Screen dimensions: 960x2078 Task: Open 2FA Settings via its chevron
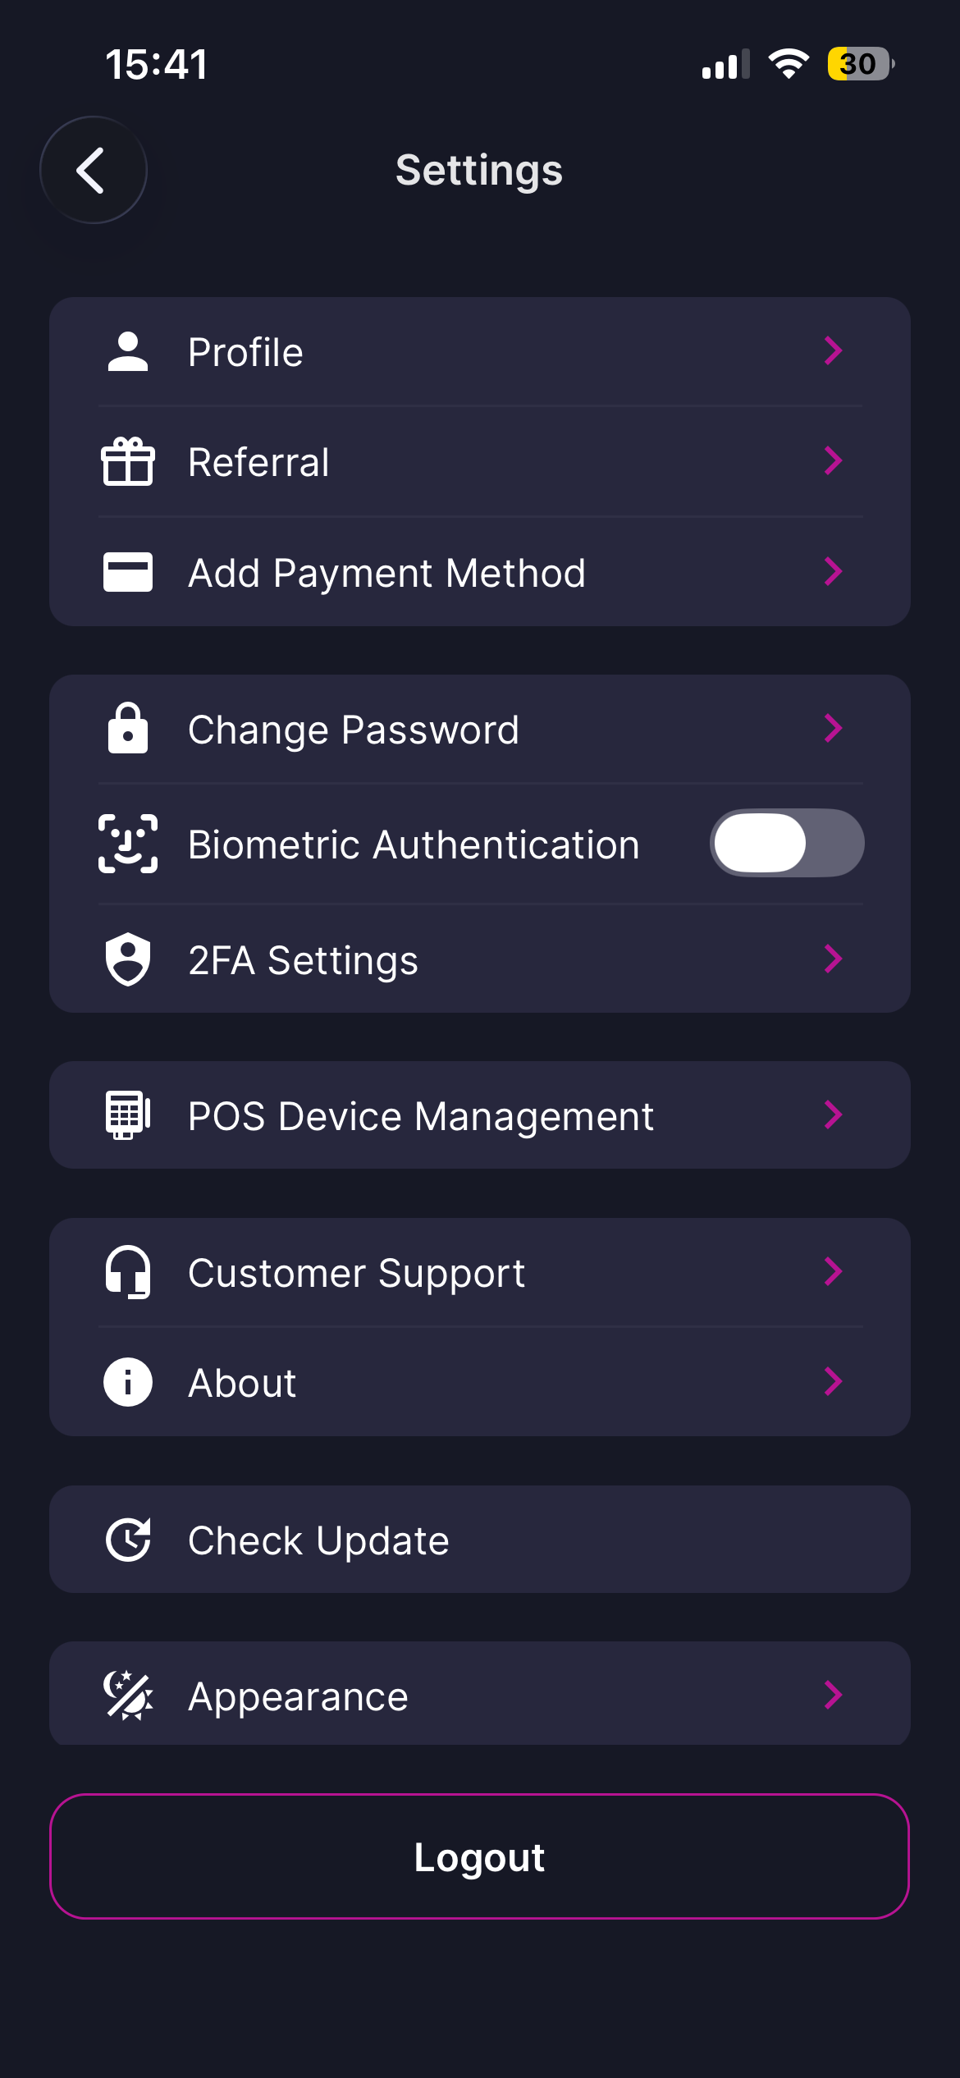pyautogui.click(x=833, y=959)
